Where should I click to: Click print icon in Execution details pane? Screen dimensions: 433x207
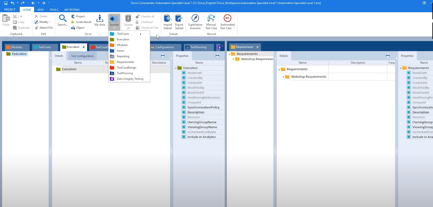click(x=163, y=56)
